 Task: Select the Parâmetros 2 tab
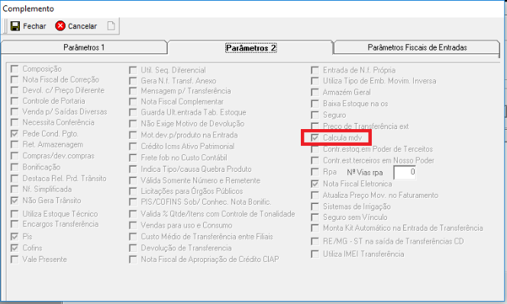(x=250, y=48)
